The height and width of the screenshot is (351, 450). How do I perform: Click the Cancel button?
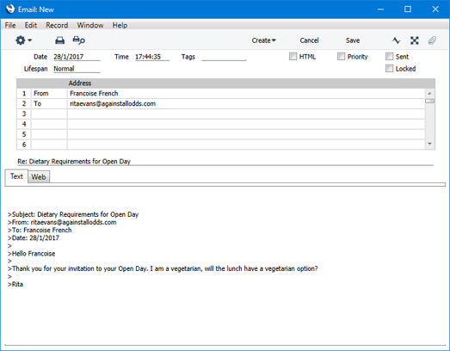309,40
